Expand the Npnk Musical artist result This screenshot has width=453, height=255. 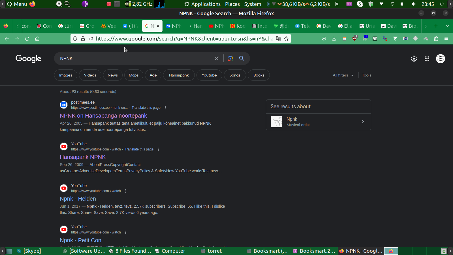click(319, 122)
